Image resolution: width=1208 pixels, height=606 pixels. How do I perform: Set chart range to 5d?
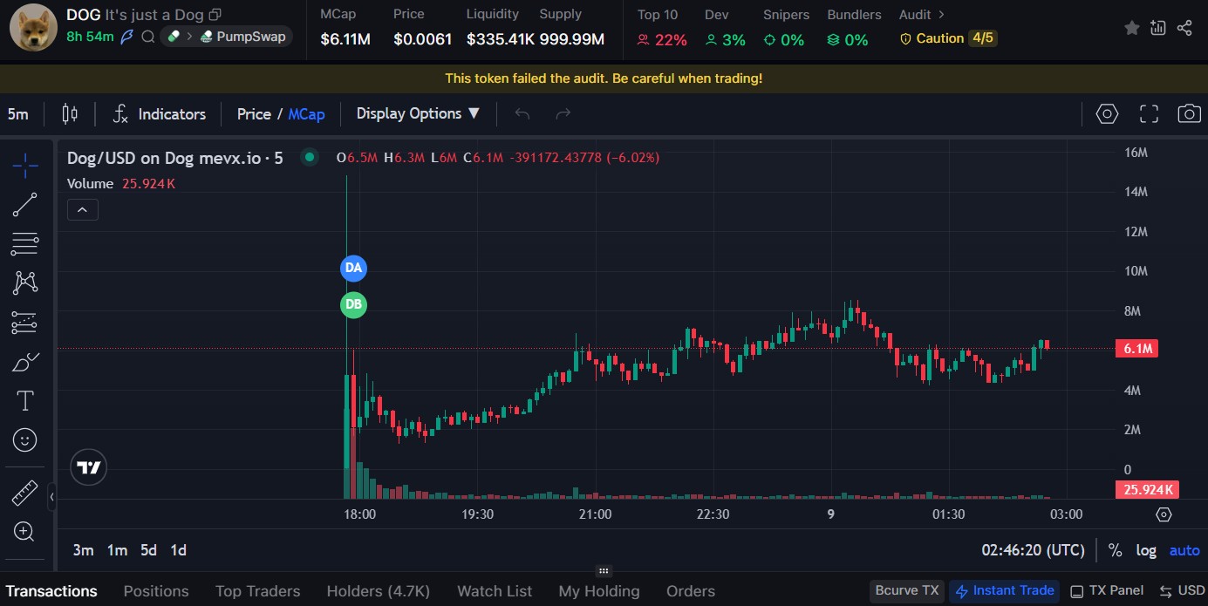click(149, 550)
